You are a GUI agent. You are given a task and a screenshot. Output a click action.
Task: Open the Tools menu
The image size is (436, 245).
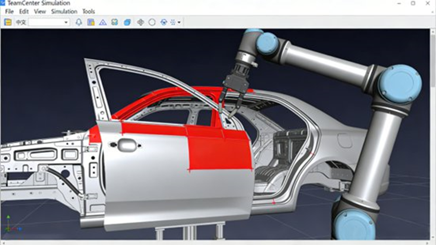[89, 11]
